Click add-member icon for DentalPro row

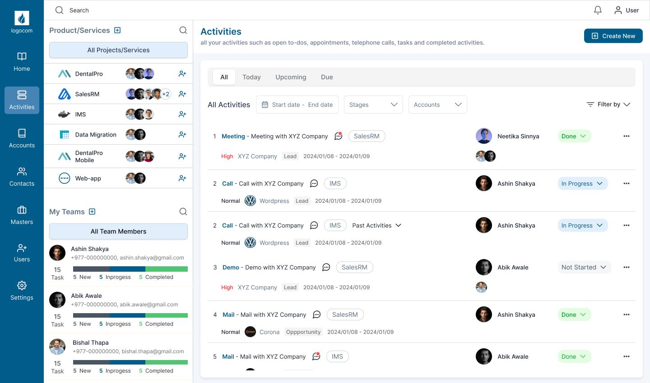tap(182, 74)
